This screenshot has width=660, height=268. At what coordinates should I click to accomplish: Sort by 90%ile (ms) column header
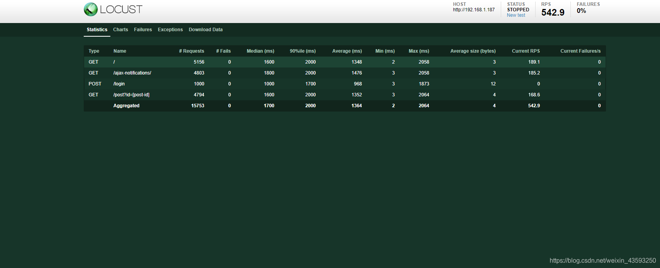point(303,51)
